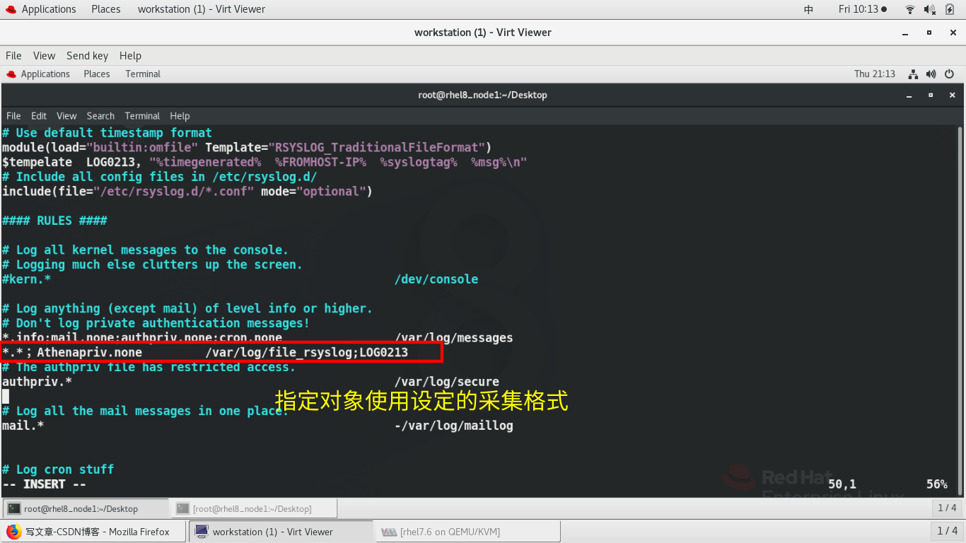This screenshot has width=966, height=543.
Task: Switch to workstation (1) Virt Viewer taskbar item
Action: pos(281,532)
